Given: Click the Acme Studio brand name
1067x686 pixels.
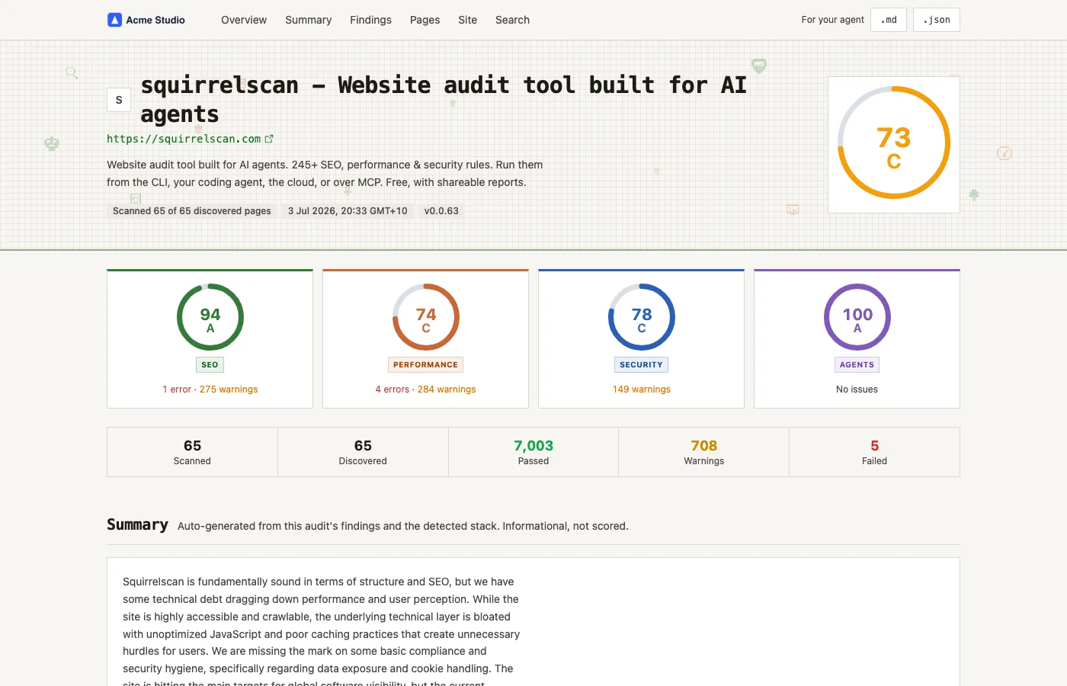Looking at the screenshot, I should click(x=155, y=20).
